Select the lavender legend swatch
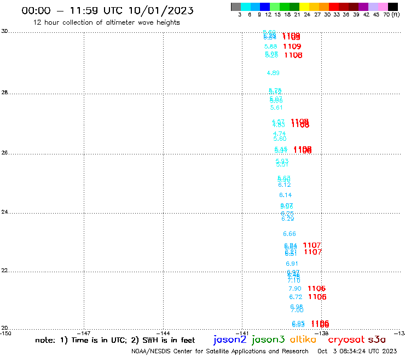This screenshot has height=356, width=405. click(373, 7)
